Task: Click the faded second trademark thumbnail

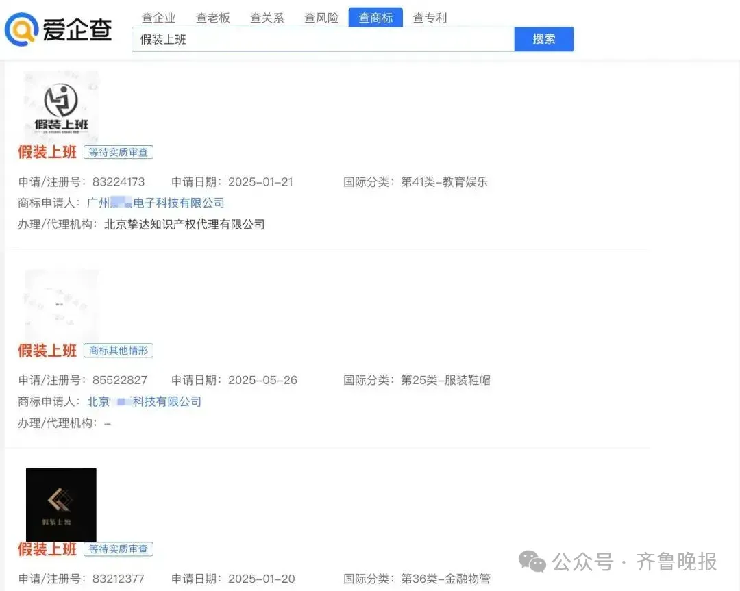Action: point(61,305)
